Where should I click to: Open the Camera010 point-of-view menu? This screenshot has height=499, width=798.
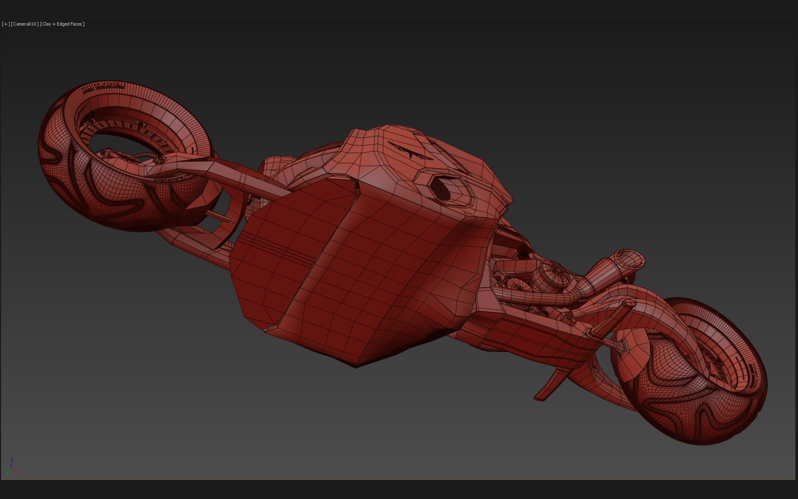tap(25, 24)
